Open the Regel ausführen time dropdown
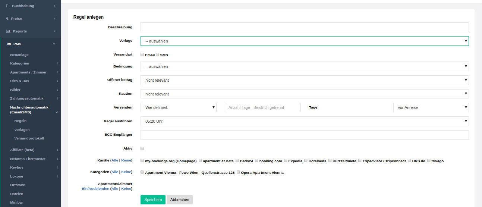482x207 pixels. point(305,121)
